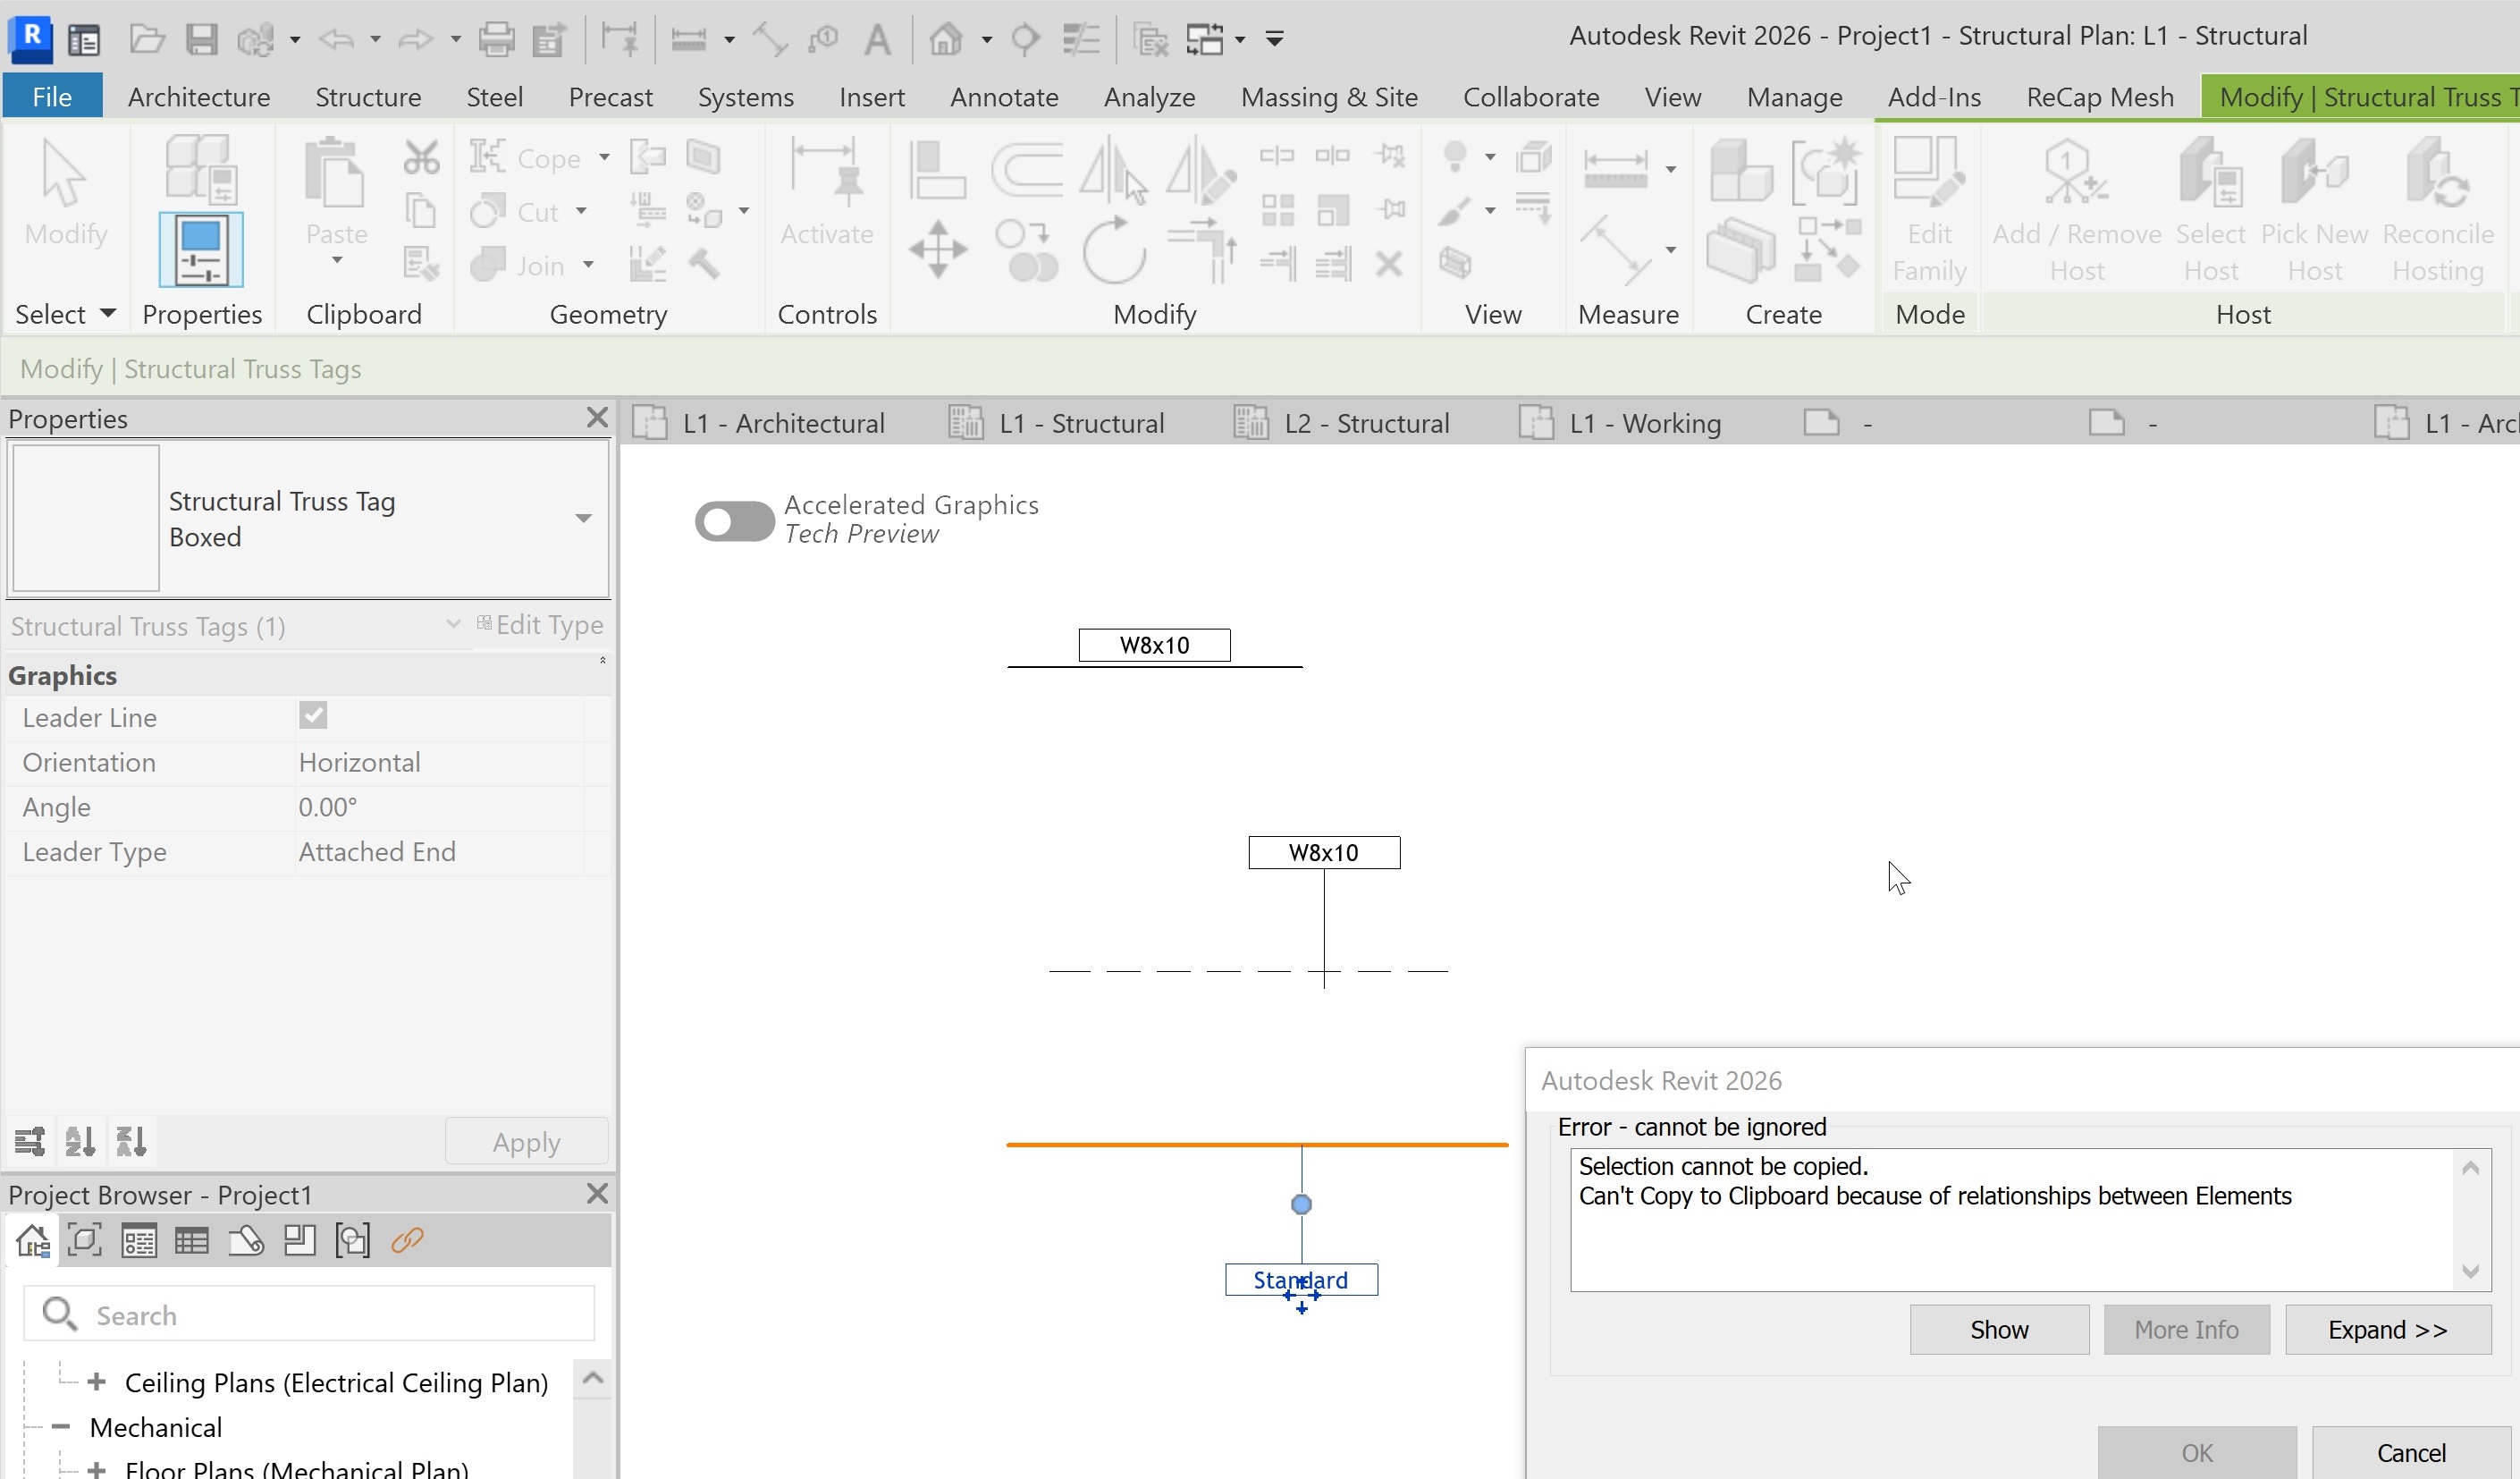
Task: Click the orange link icon in Project Browser toolbar
Action: tap(406, 1240)
